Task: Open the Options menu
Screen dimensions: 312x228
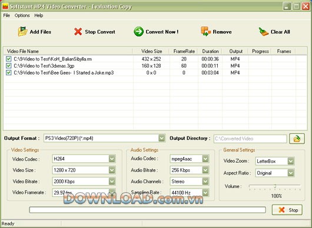Action: coord(22,15)
